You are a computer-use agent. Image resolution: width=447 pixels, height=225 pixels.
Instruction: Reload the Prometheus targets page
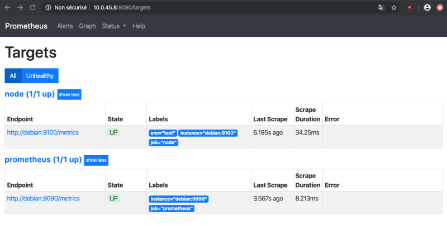(32, 8)
